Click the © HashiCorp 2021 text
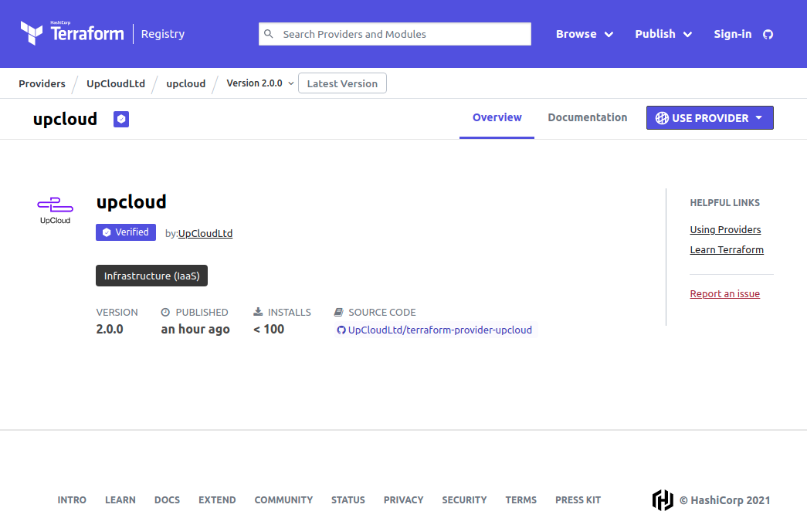This screenshot has height=518, width=807. coord(724,500)
